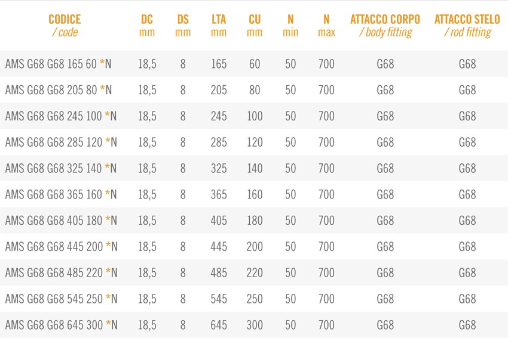Select the CU value 60 cell
Image resolution: width=508 pixels, height=338 pixels.
pyautogui.click(x=255, y=64)
